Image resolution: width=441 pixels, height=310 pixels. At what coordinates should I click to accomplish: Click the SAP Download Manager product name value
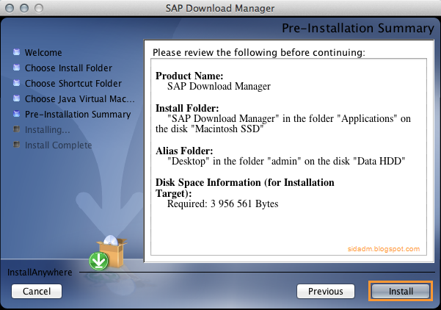tap(219, 86)
